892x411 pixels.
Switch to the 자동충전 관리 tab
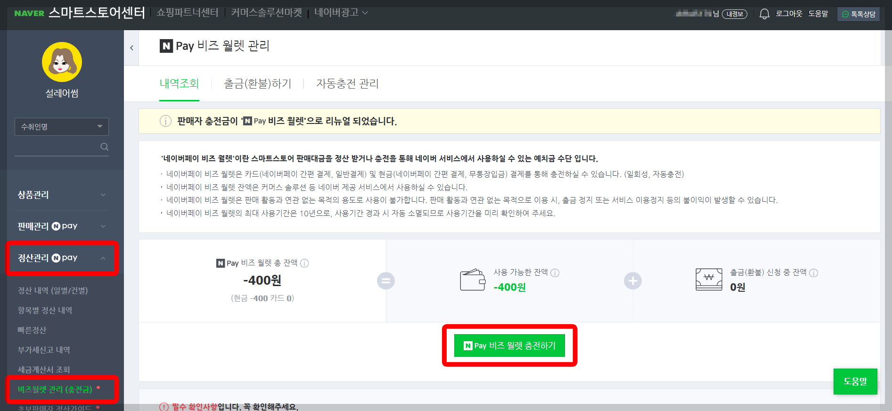pos(347,84)
